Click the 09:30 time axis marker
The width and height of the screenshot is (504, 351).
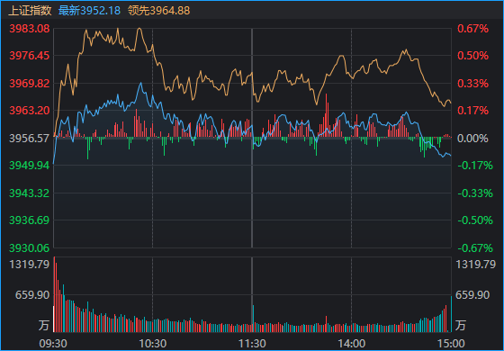coord(53,344)
